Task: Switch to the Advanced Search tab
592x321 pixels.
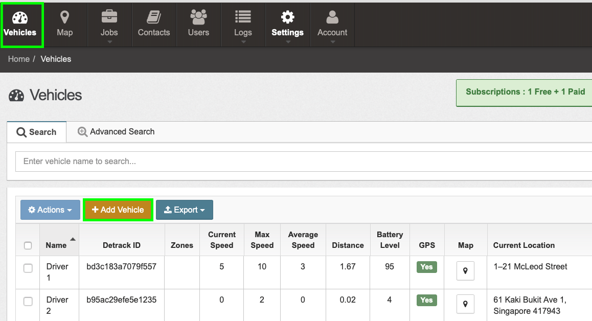Action: pos(116,132)
